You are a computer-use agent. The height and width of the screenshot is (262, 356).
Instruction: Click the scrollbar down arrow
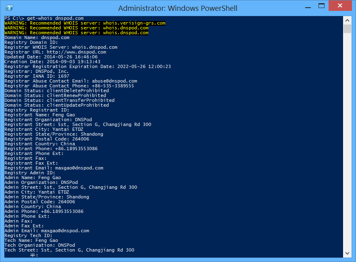(x=347, y=253)
